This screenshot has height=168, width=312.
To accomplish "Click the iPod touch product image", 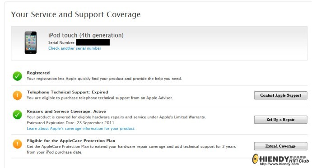I will tap(31, 42).
